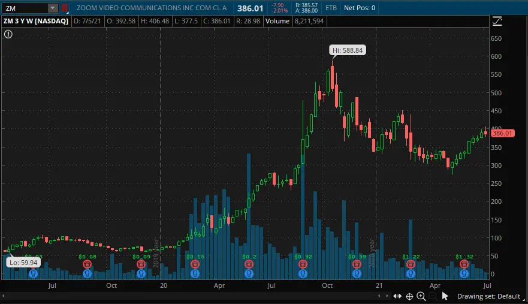The width and height of the screenshot is (528, 304).
Task: Click the blue lightbulb icon below $0.2
Action: coord(249,273)
